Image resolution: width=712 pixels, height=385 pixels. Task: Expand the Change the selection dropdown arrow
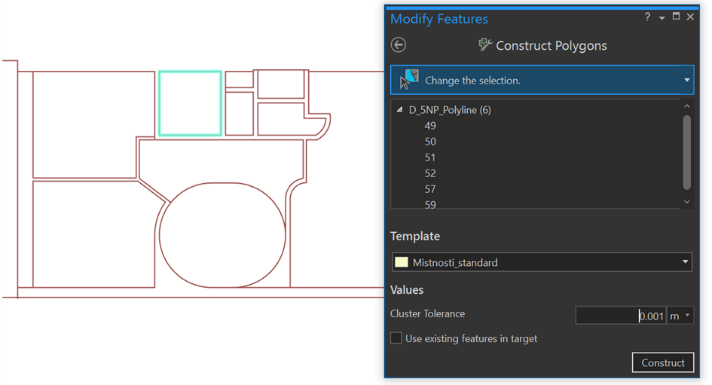point(686,80)
